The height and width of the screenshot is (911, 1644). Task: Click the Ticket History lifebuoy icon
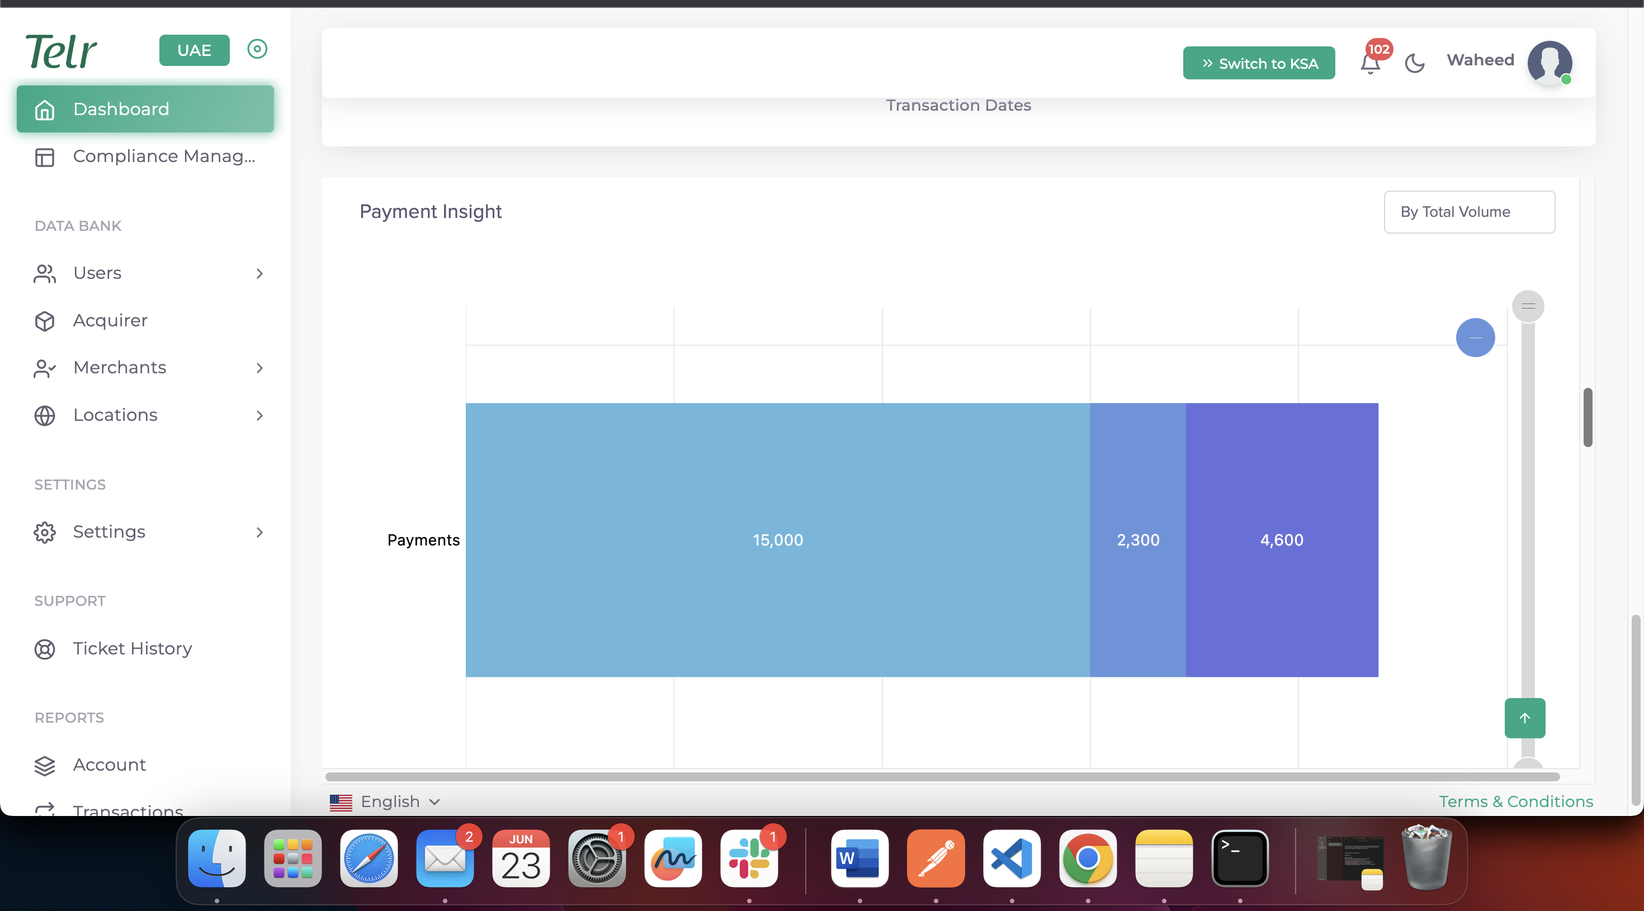tap(45, 649)
